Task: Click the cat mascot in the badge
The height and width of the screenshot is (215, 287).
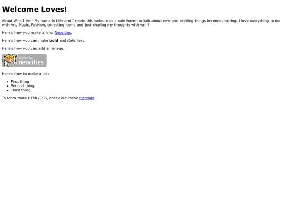Action: coord(9,60)
